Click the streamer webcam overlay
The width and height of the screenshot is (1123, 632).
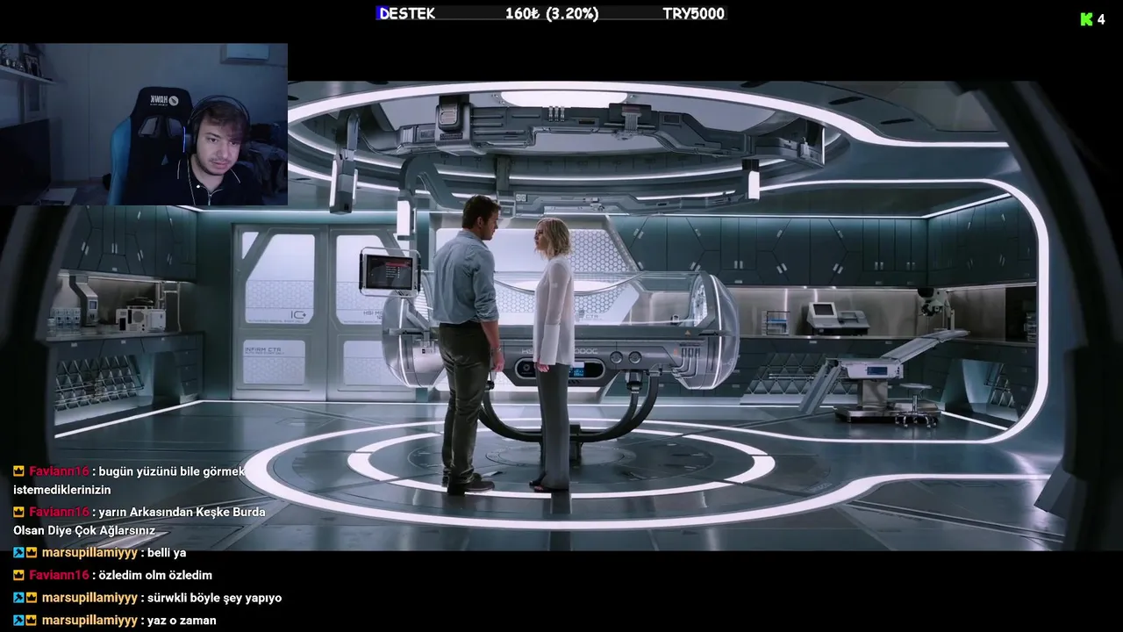144,124
